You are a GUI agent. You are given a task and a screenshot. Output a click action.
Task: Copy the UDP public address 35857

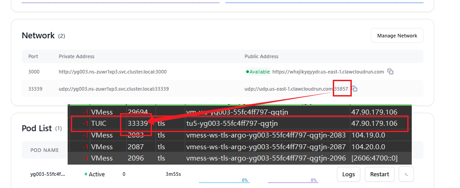tap(354, 88)
